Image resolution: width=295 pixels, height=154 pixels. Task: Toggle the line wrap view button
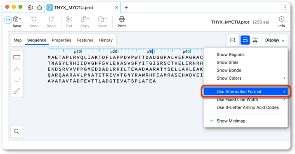(x=245, y=40)
